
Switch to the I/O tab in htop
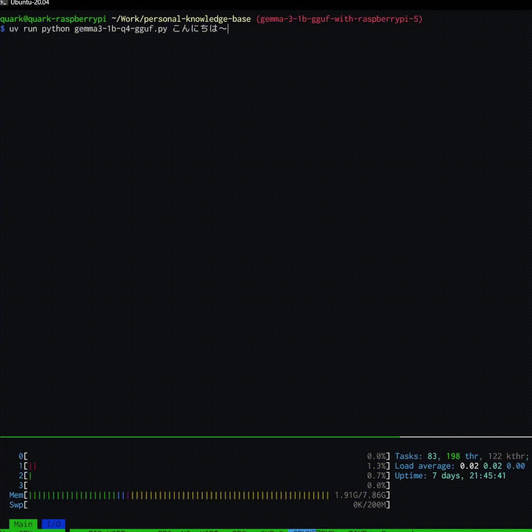tap(53, 524)
